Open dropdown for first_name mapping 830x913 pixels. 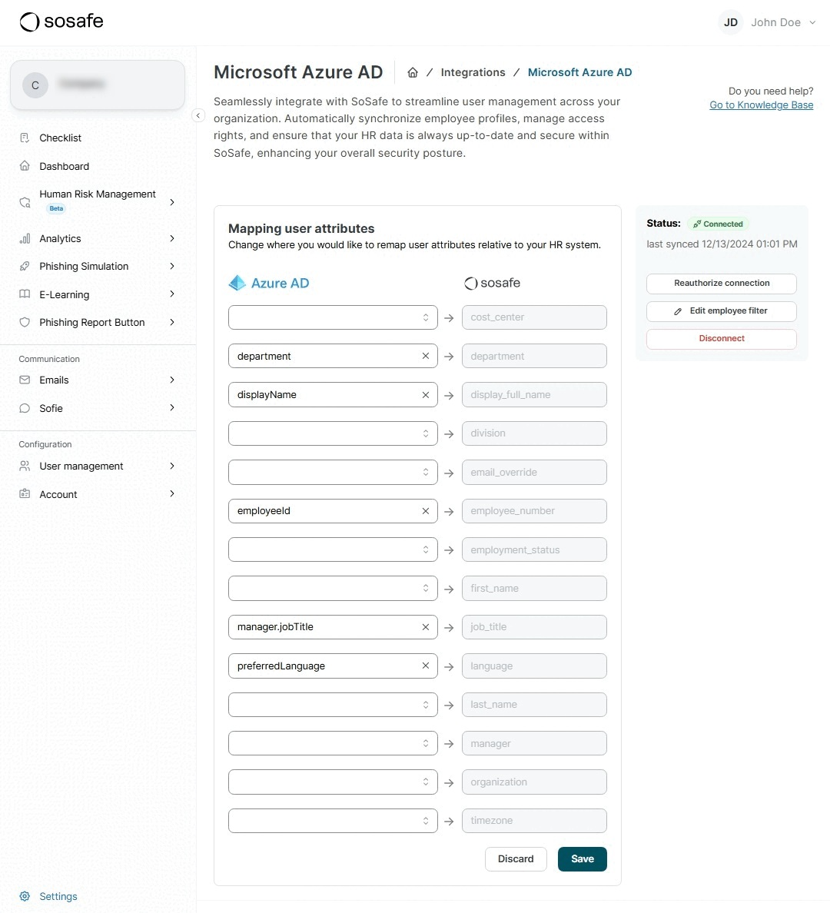coord(333,589)
